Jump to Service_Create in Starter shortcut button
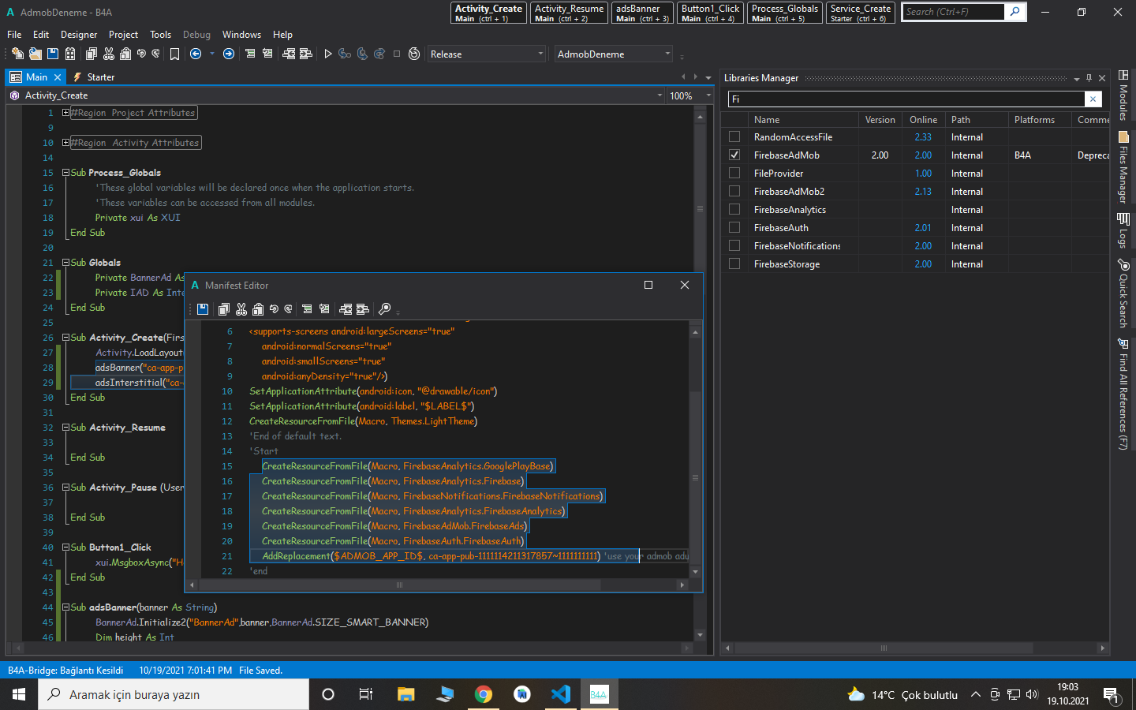Image resolution: width=1136 pixels, height=710 pixels. tap(861, 13)
